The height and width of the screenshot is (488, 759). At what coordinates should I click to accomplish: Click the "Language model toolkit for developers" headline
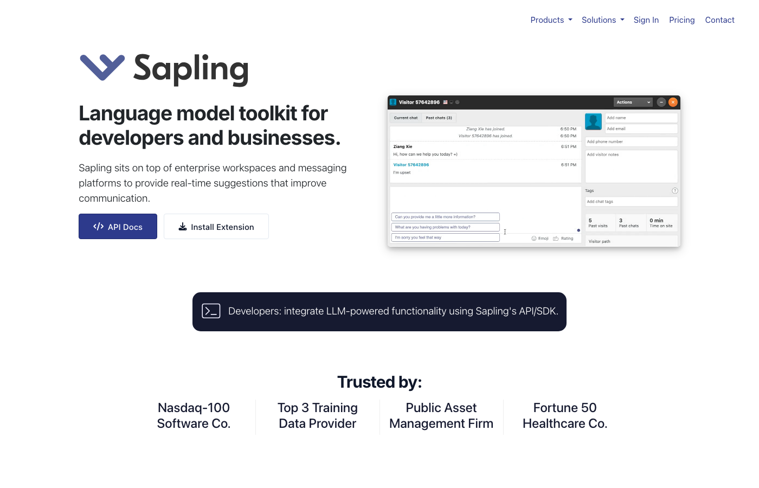click(210, 126)
